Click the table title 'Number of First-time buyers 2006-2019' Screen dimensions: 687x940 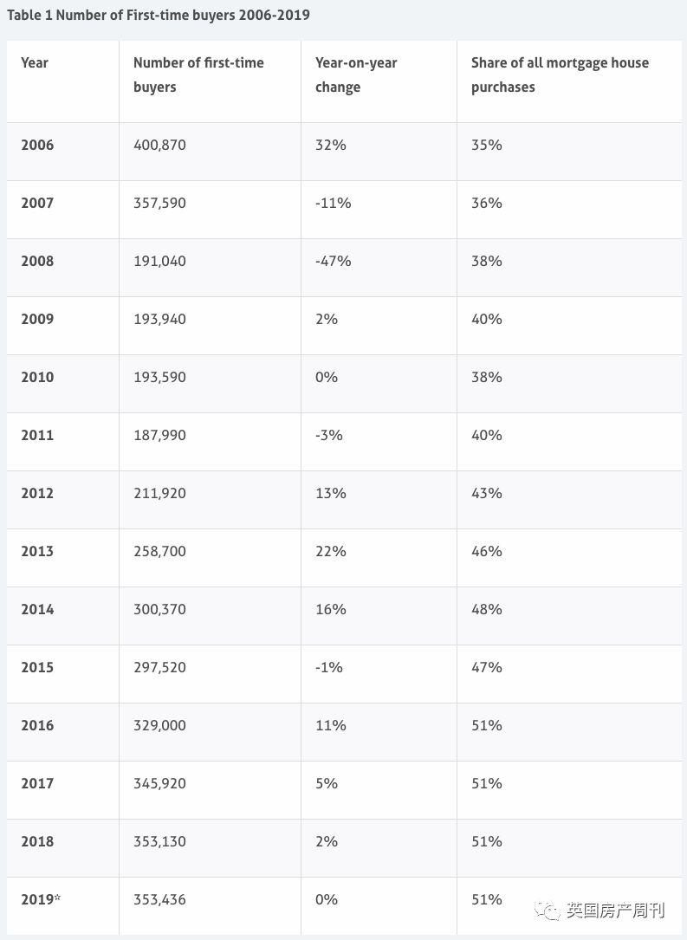[159, 15]
